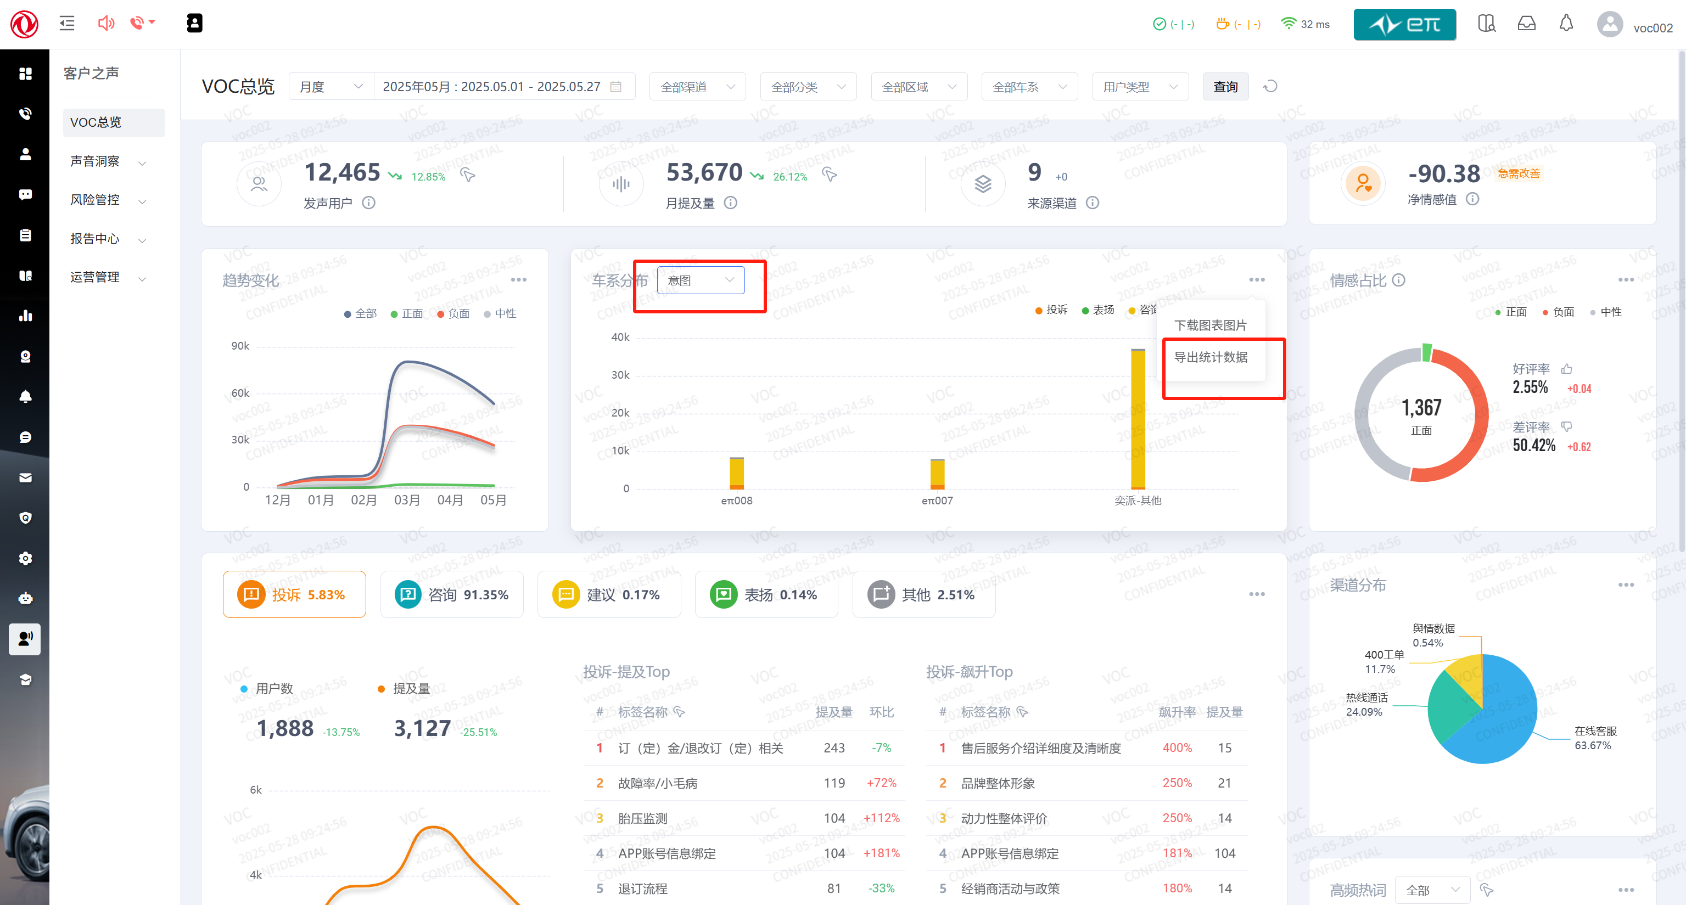Expand 风险管控 menu item
This screenshot has height=905, width=1686.
pos(108,200)
